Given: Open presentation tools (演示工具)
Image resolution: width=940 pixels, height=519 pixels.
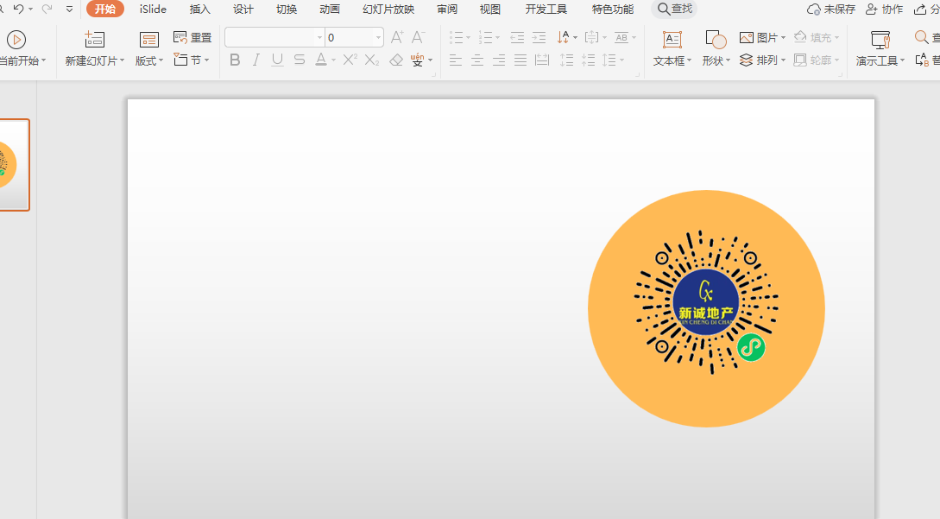Looking at the screenshot, I should click(x=880, y=48).
